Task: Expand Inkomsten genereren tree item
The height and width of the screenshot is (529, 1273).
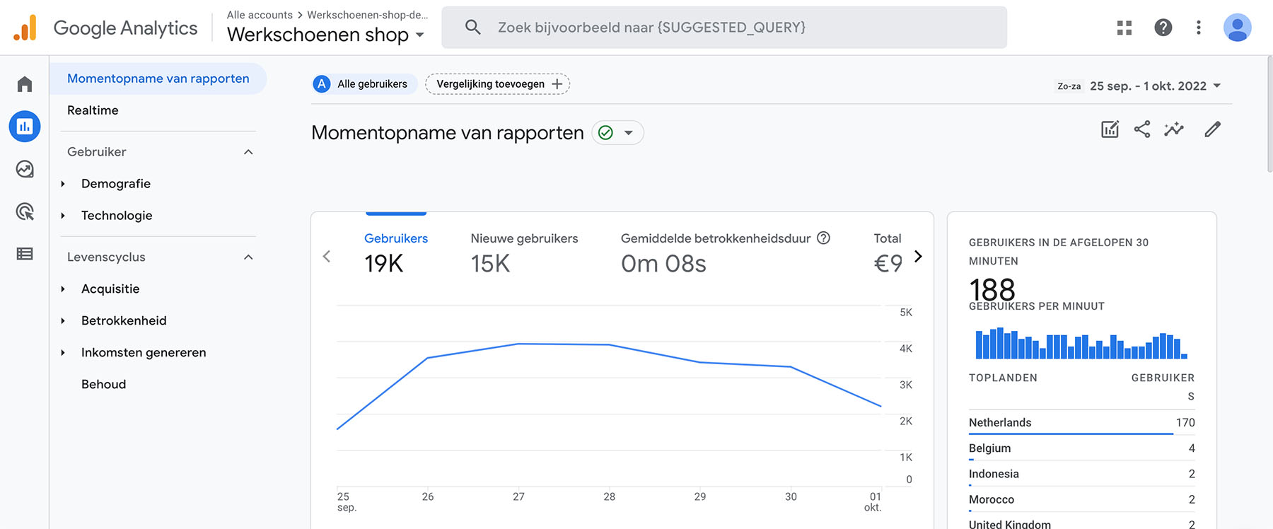Action: point(63,353)
